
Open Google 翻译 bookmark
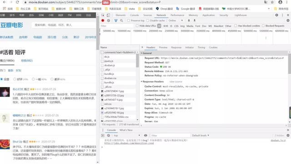coord(186,9)
